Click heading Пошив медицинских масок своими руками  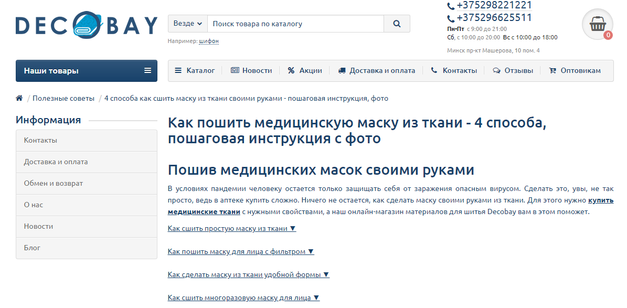click(x=321, y=169)
